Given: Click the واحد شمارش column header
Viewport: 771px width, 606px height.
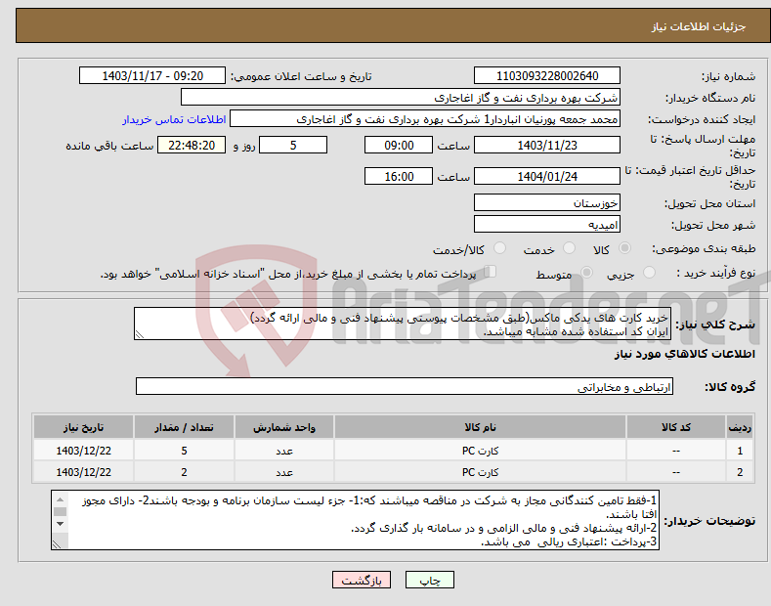Looking at the screenshot, I should (284, 427).
